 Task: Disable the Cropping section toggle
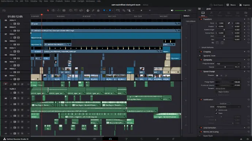pyautogui.click(x=201, y=52)
